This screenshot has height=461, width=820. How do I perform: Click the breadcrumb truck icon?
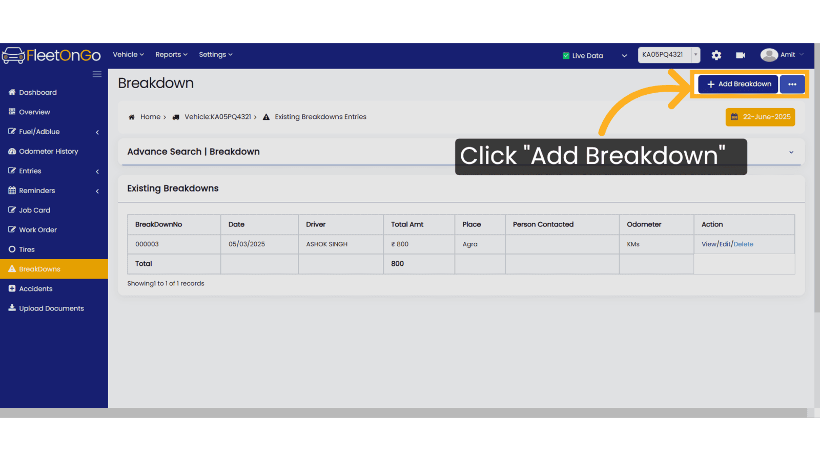point(176,117)
